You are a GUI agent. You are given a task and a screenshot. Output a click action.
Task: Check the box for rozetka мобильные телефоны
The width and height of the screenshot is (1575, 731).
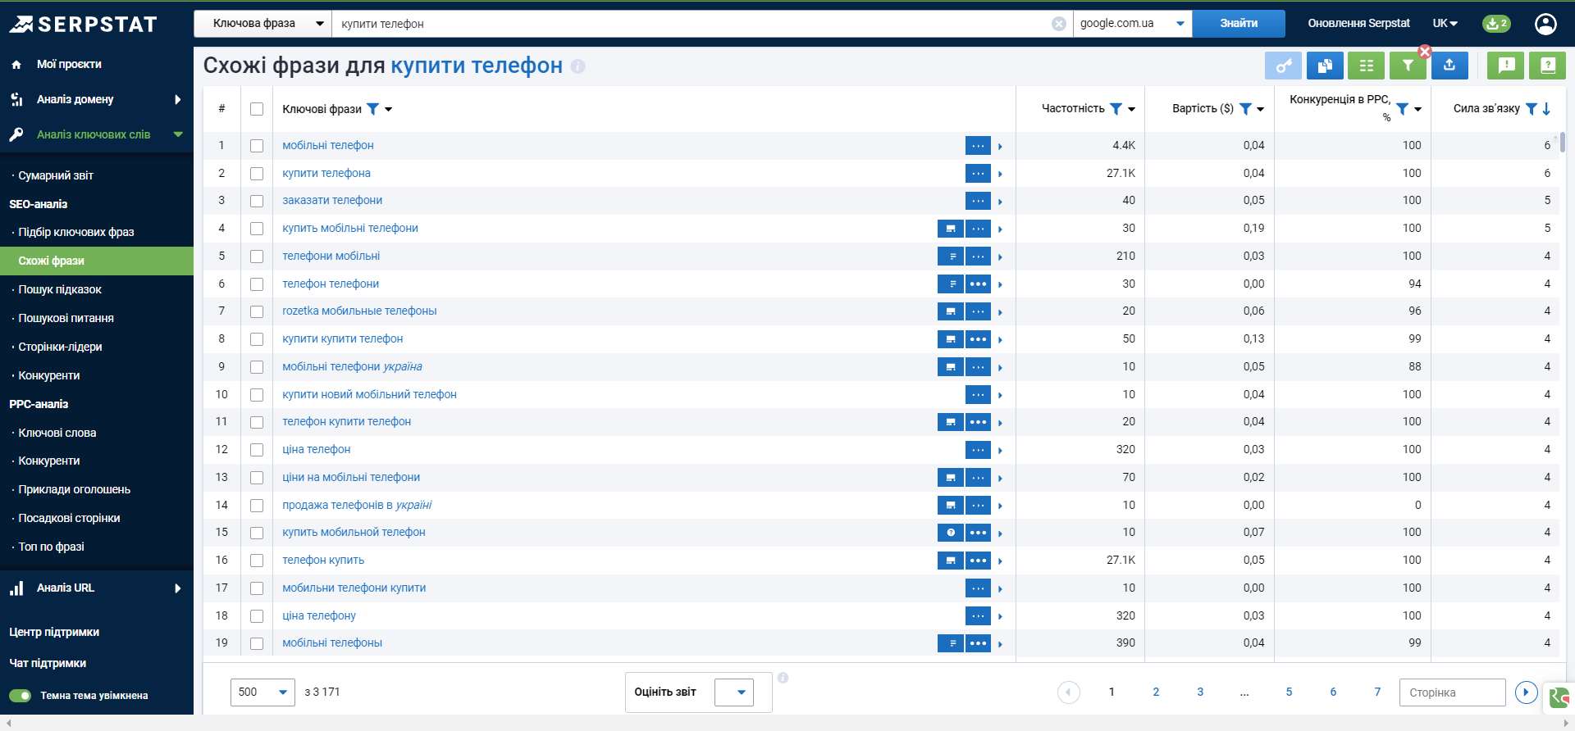(257, 311)
